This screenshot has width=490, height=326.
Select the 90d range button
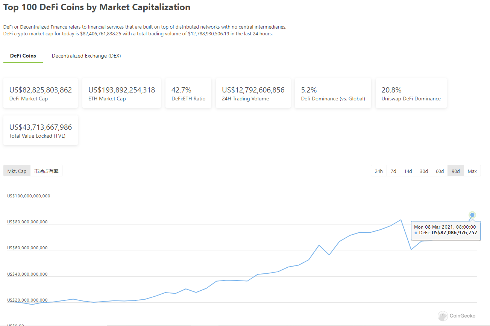456,171
